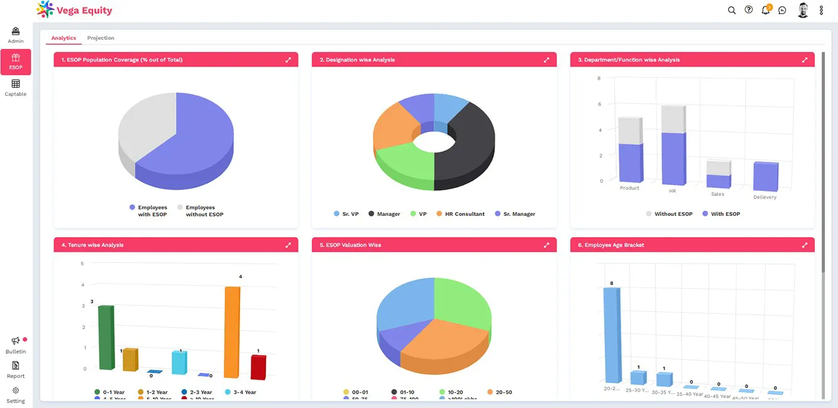
Task: Open the Captable section
Action: click(15, 88)
